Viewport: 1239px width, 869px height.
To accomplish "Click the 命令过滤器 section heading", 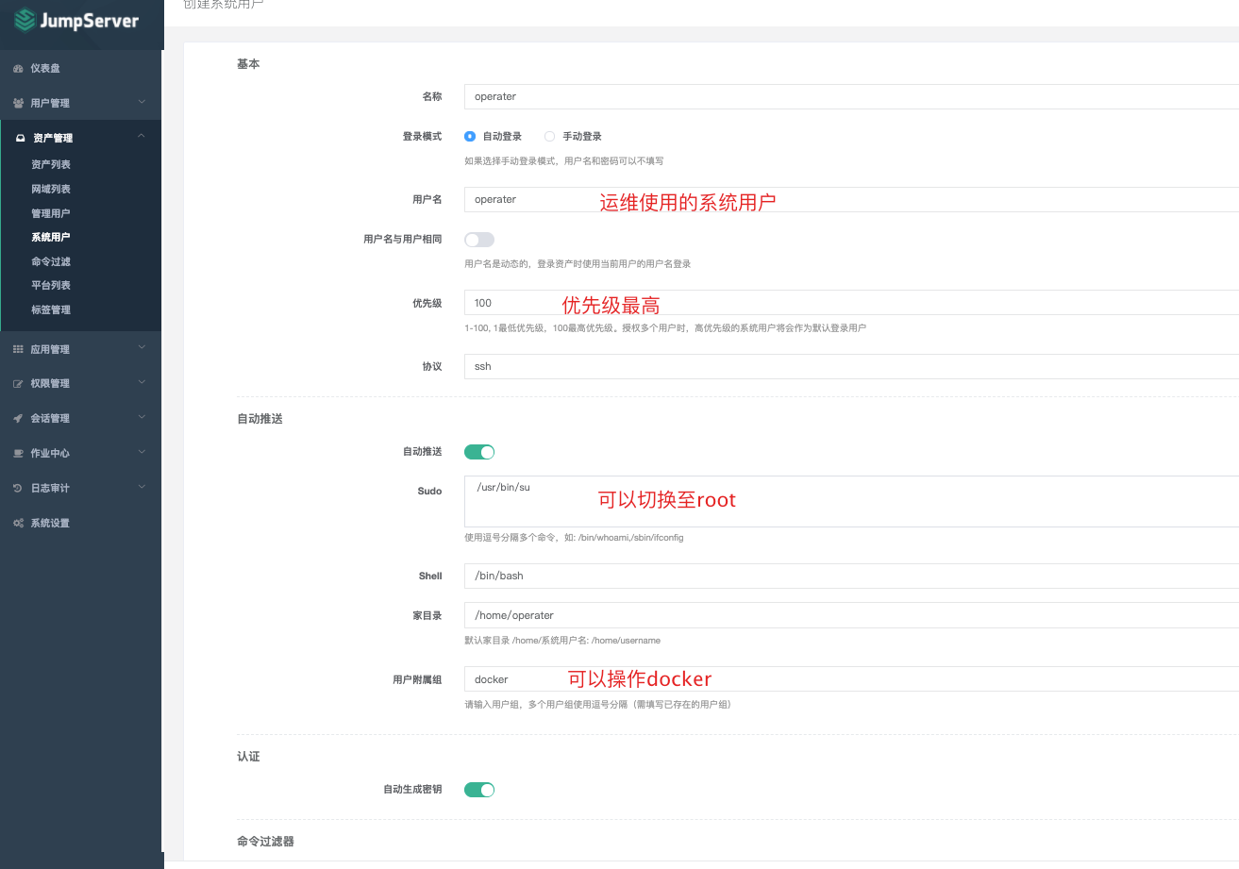I will pos(265,841).
